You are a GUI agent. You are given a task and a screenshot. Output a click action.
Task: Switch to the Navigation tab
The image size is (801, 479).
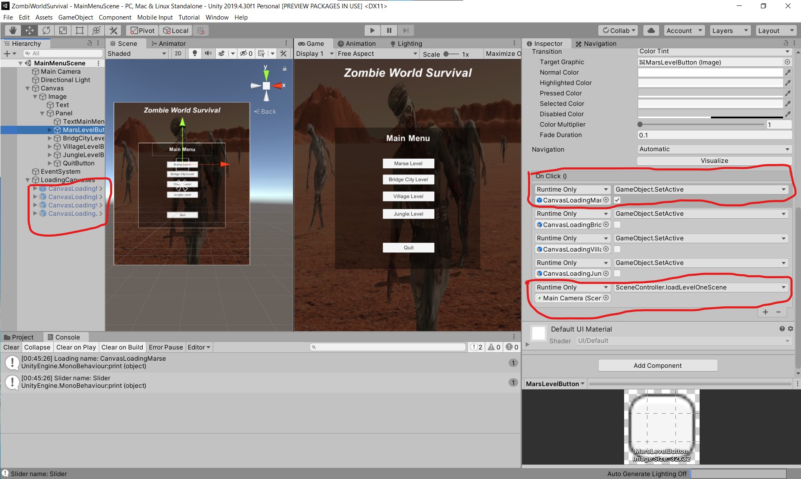click(596, 43)
